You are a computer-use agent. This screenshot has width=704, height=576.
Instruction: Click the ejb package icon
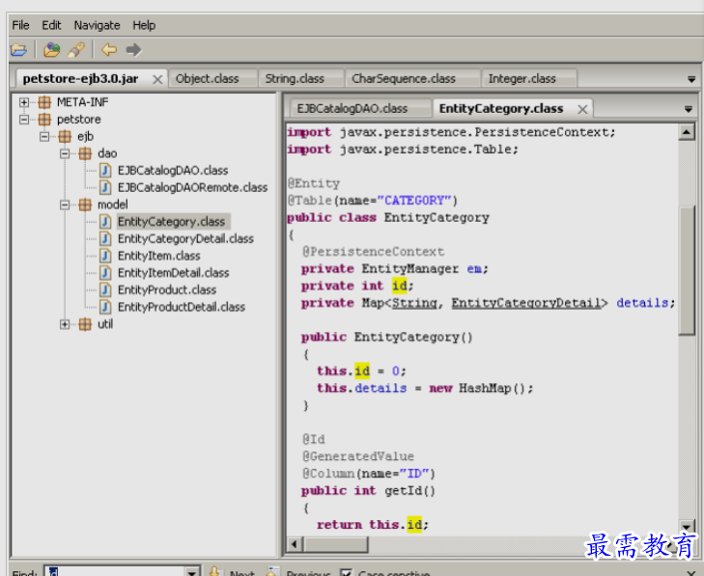[x=65, y=136]
